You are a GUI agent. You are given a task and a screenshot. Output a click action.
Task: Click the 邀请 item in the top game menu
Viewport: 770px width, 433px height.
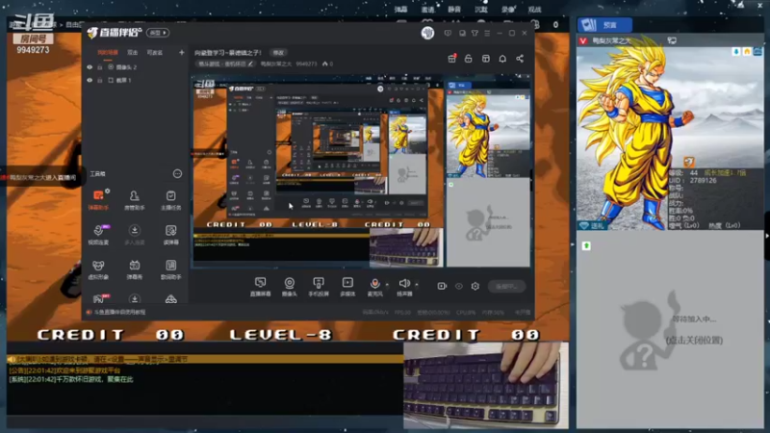coord(427,10)
